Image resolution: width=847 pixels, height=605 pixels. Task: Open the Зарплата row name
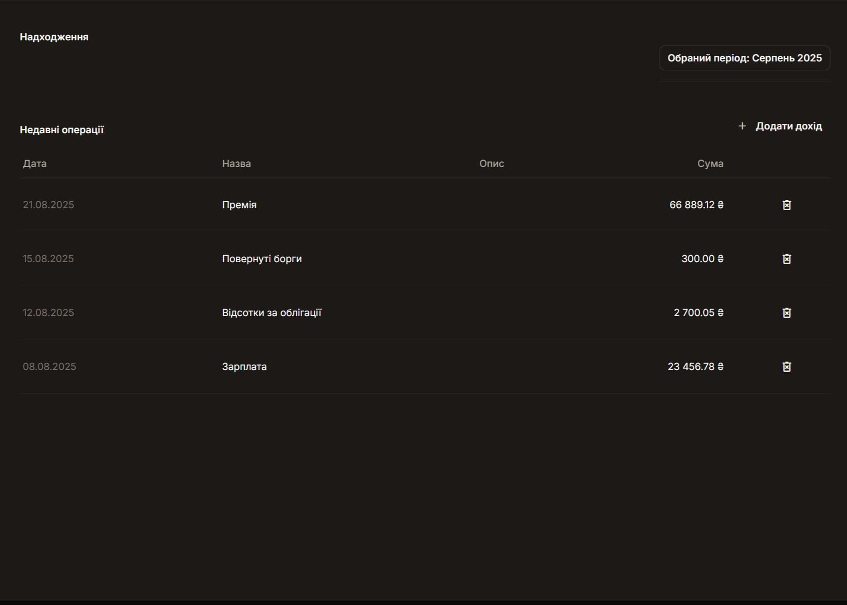pyautogui.click(x=244, y=367)
